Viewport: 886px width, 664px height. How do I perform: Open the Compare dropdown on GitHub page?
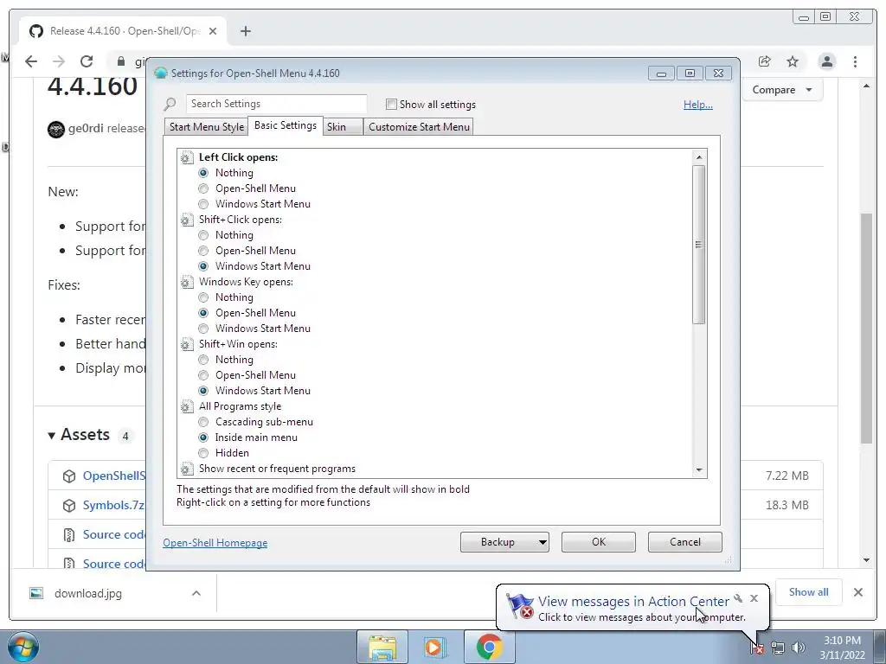coord(781,90)
